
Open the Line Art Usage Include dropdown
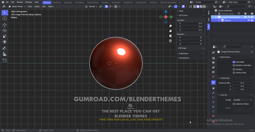tap(243, 100)
